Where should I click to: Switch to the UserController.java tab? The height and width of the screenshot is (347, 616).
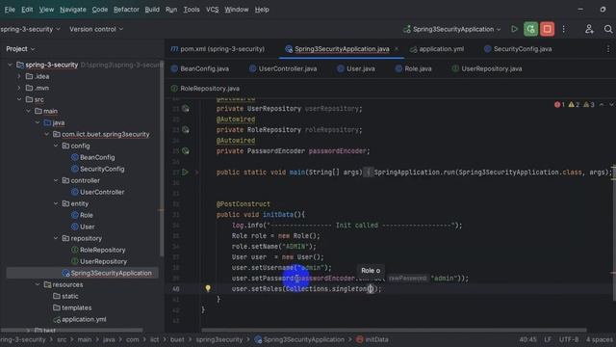coord(283,68)
